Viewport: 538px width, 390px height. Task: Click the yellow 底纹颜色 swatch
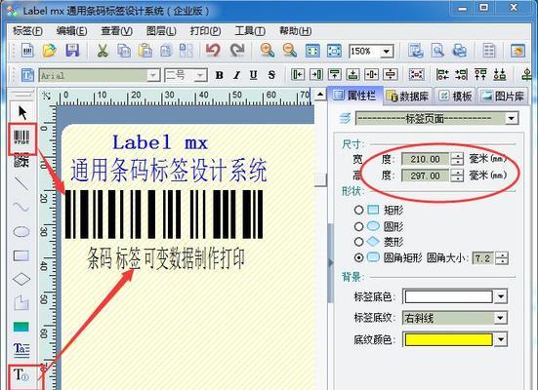pos(448,339)
